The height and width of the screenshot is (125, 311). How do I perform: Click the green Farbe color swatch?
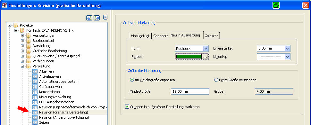click(189, 57)
